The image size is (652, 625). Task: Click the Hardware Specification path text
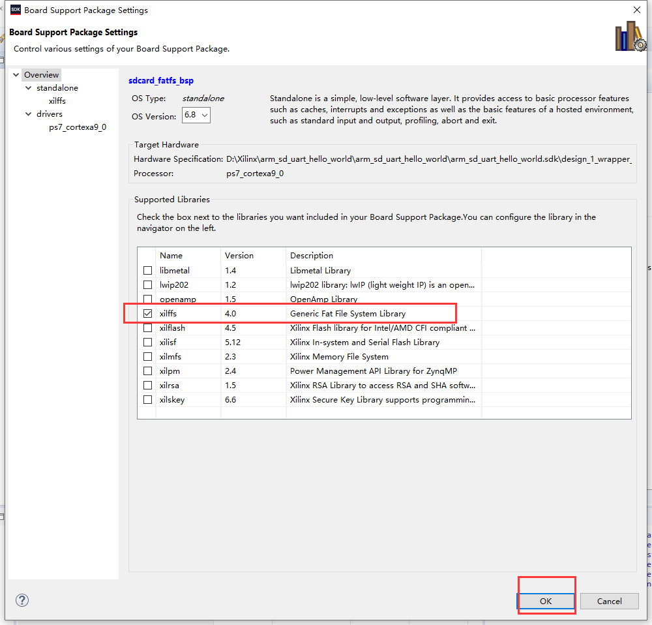click(429, 159)
